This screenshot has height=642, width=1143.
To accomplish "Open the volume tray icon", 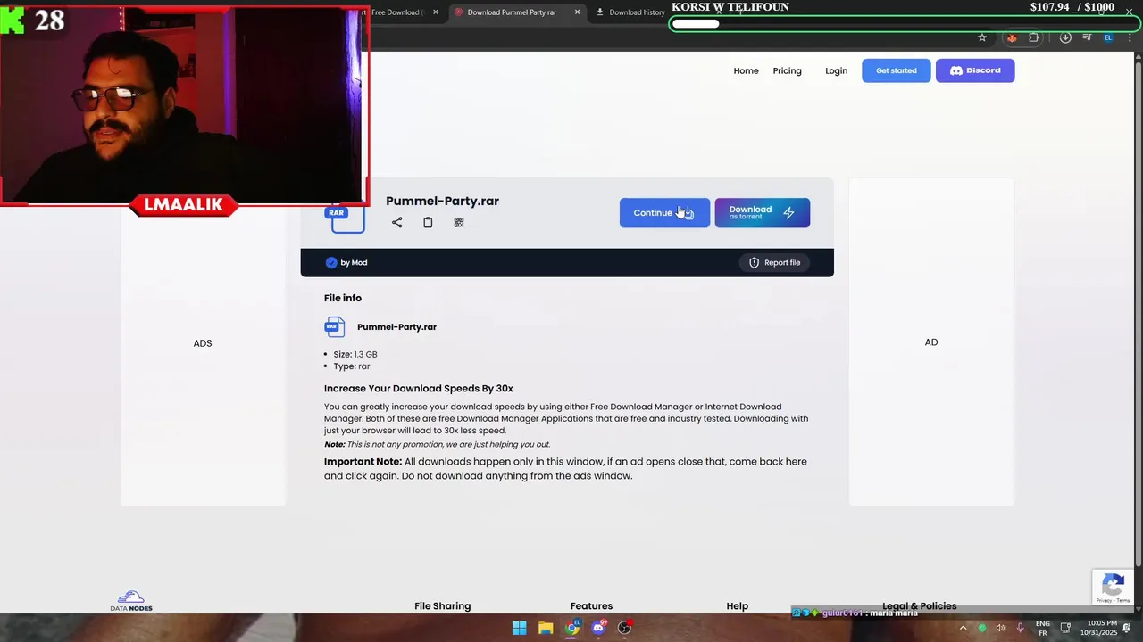I will point(1001,628).
